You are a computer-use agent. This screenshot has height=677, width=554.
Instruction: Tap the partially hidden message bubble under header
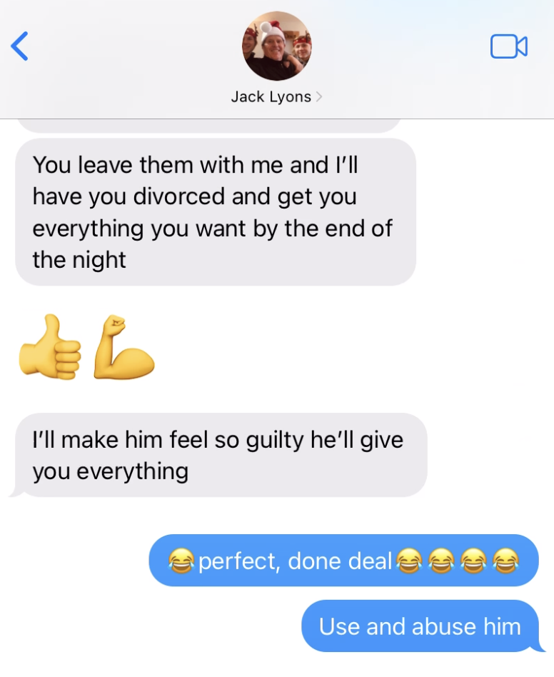click(x=209, y=126)
